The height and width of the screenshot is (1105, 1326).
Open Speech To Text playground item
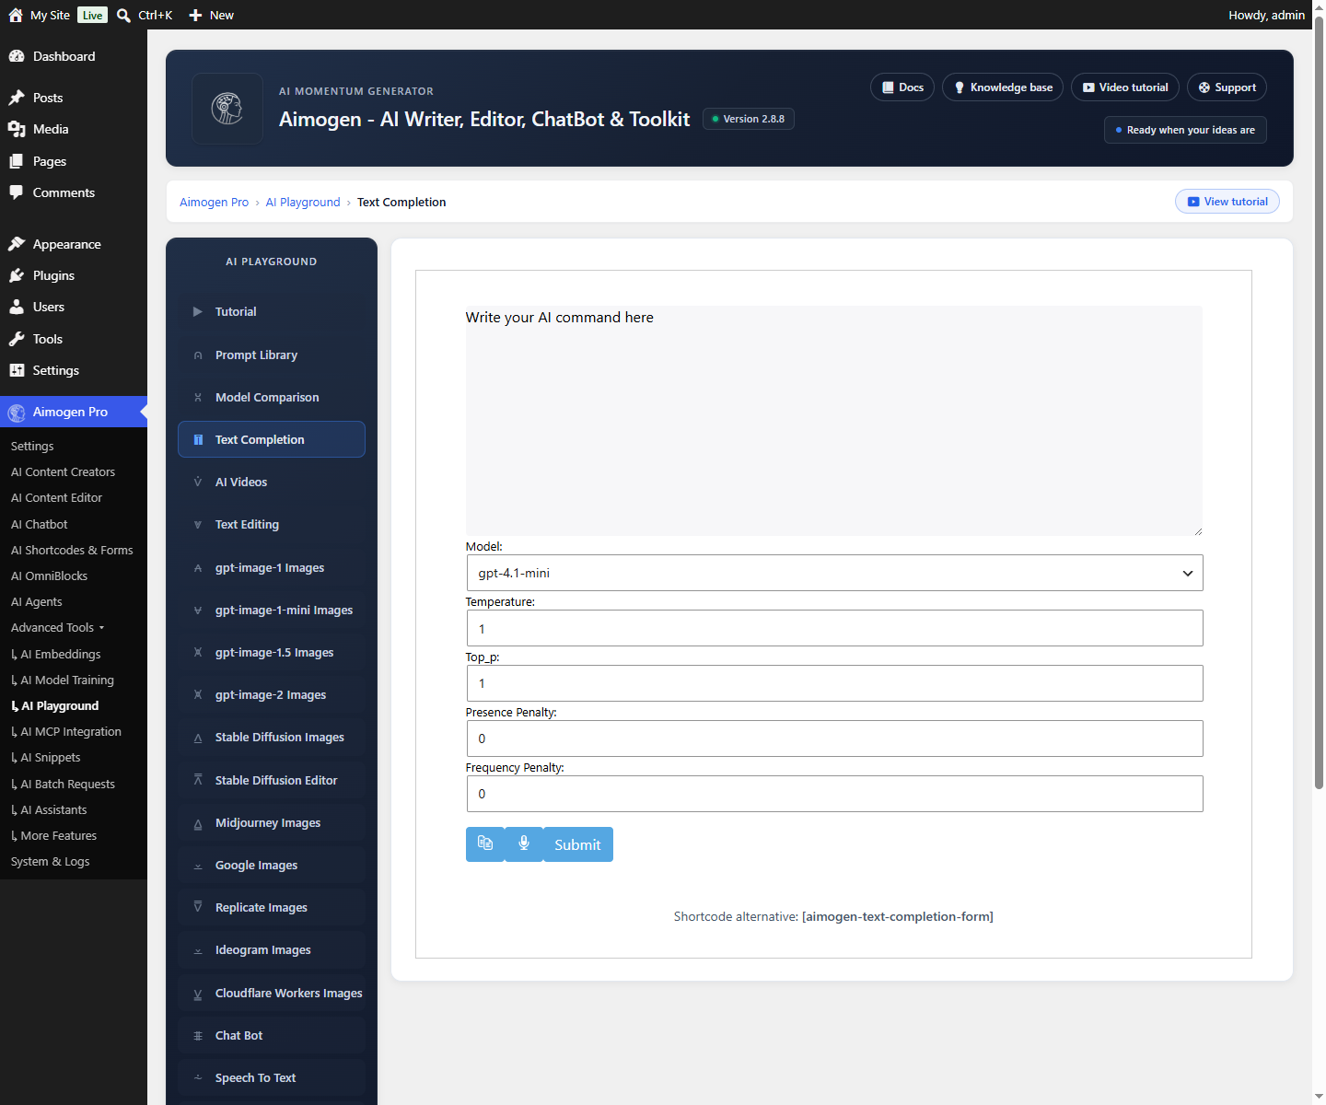coord(272,1077)
